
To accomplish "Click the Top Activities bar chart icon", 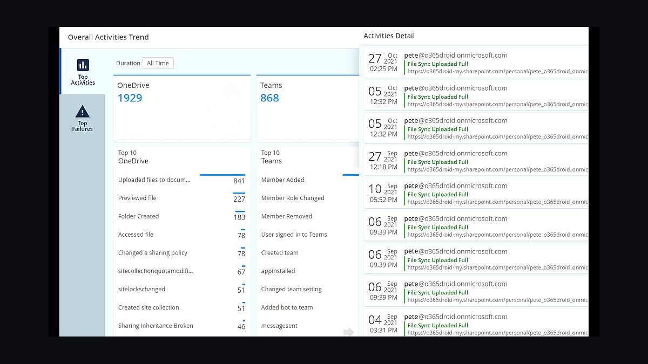I will tap(83, 65).
